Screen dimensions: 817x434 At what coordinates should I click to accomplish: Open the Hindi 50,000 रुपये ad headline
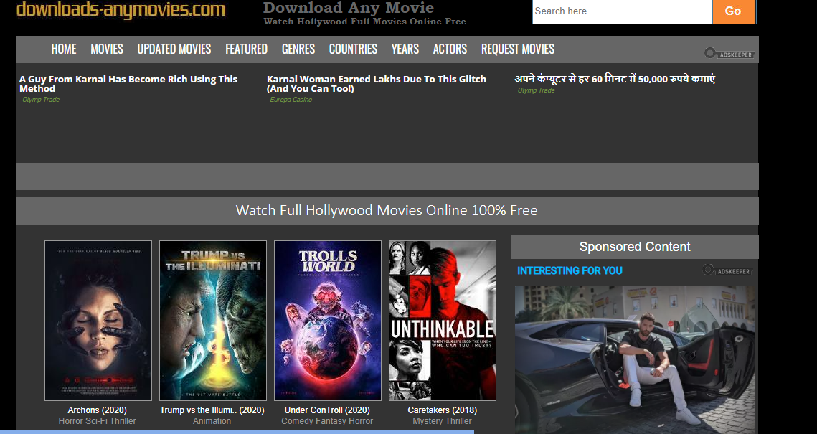pyautogui.click(x=615, y=79)
